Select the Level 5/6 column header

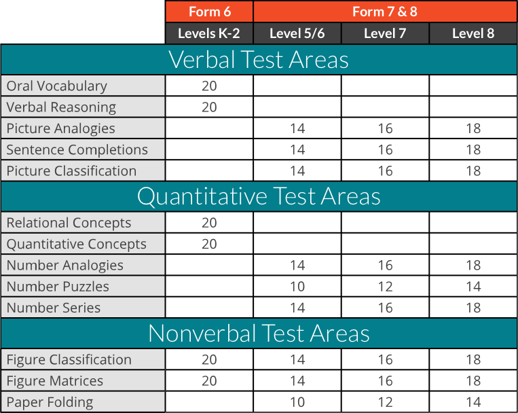click(297, 33)
